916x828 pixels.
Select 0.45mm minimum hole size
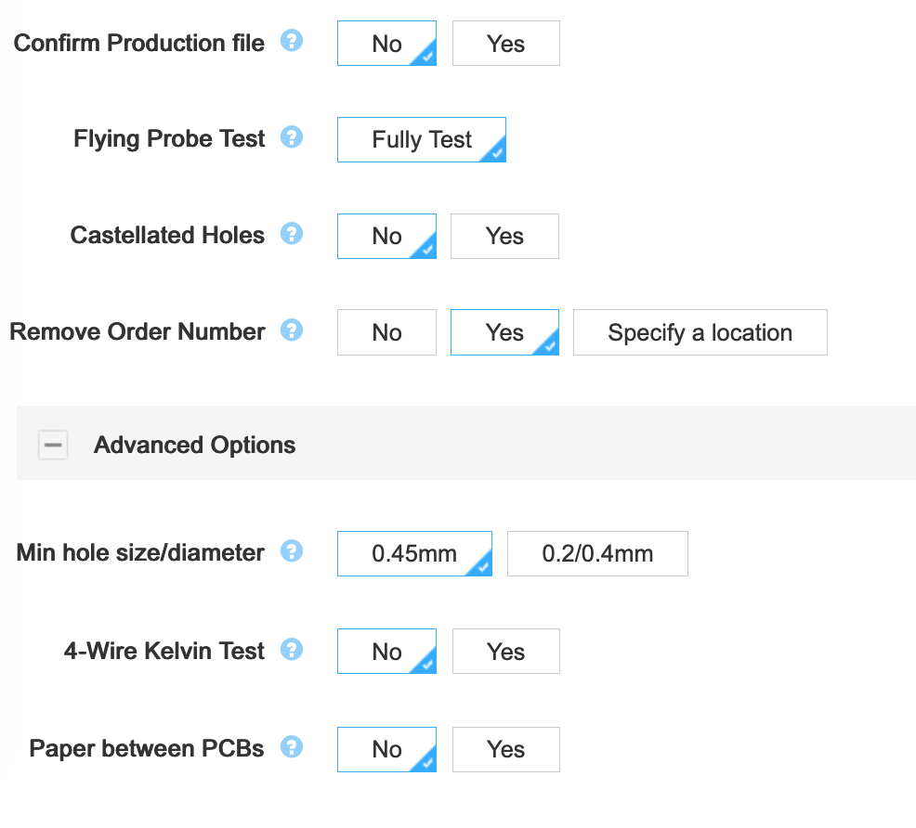point(414,554)
